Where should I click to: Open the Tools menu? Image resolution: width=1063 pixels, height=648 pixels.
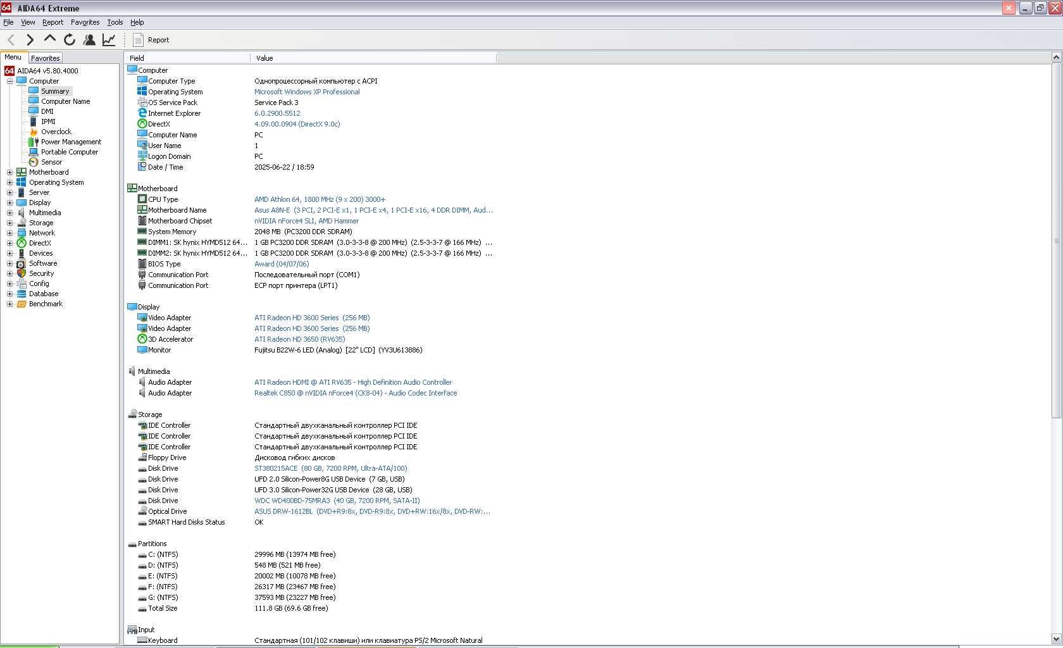[115, 22]
